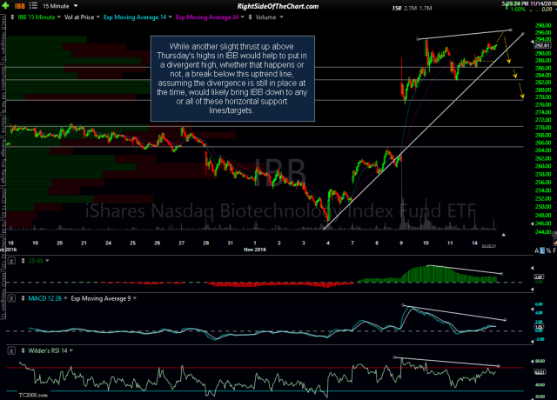Click the move handle before Volume
This screenshot has width=557, height=400.
(x=250, y=17)
